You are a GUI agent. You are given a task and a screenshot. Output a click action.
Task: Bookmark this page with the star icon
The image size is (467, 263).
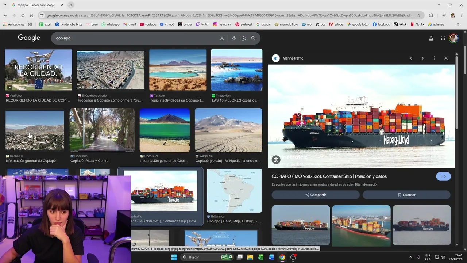point(419,15)
